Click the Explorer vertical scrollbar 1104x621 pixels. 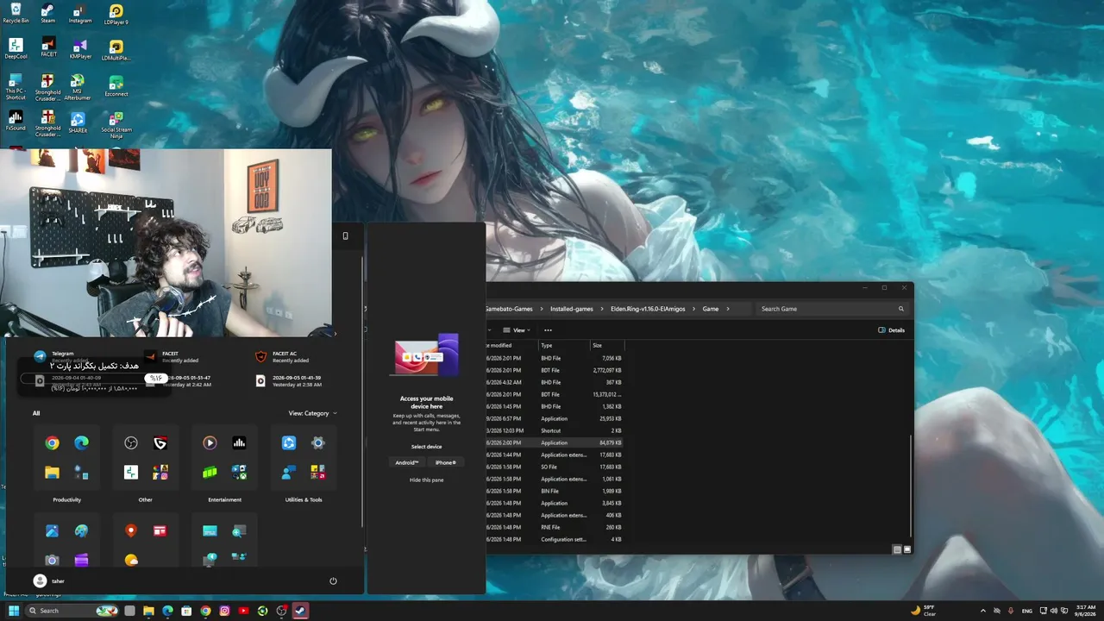click(x=911, y=485)
